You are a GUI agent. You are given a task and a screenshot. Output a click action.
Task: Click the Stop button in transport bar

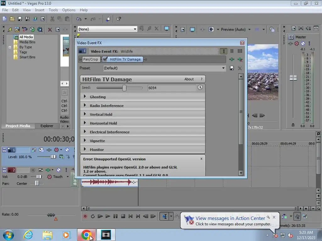pos(123,216)
